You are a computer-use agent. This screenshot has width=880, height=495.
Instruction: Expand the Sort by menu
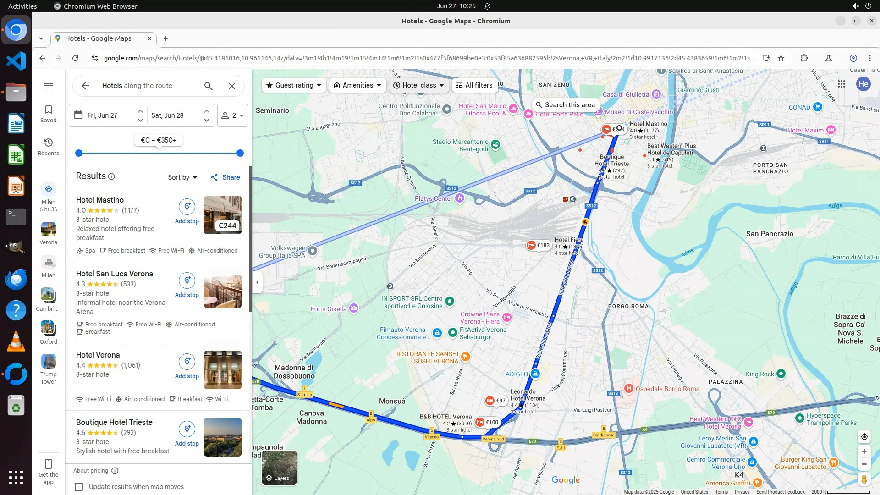[x=182, y=177]
